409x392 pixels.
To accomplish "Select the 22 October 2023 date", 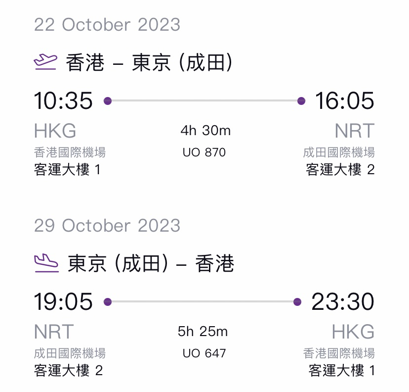I will pos(107,25).
